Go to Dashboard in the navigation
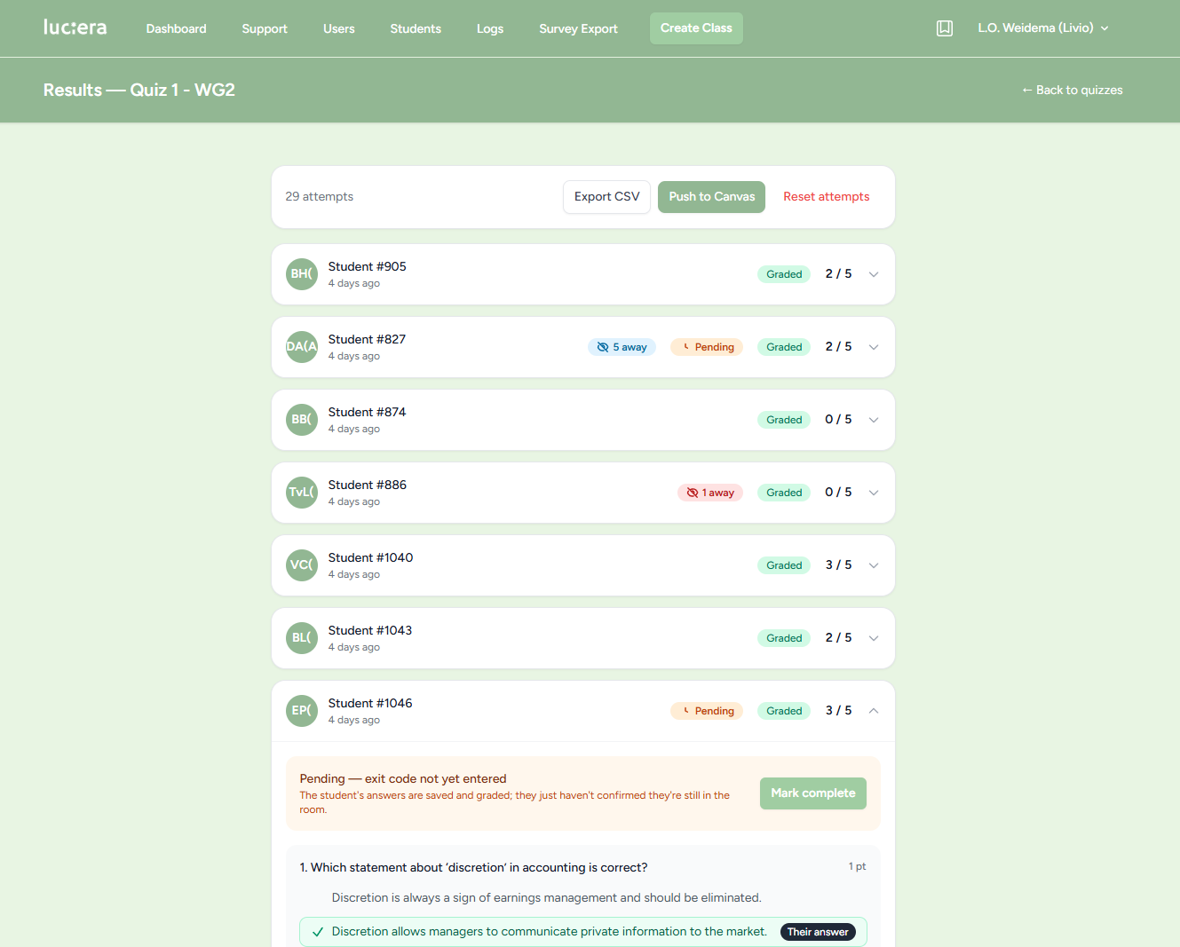1180x947 pixels. coord(176,28)
